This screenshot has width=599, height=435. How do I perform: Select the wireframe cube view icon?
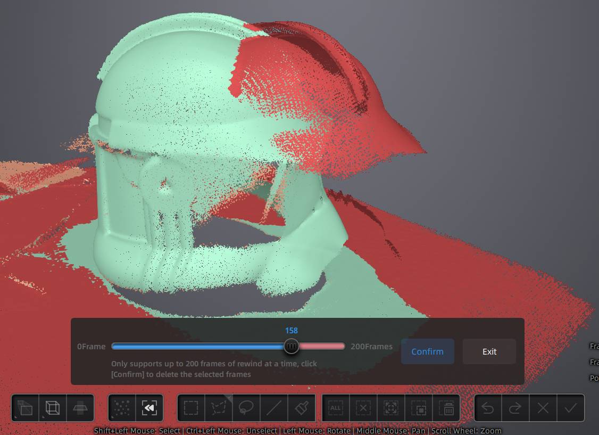coord(53,408)
